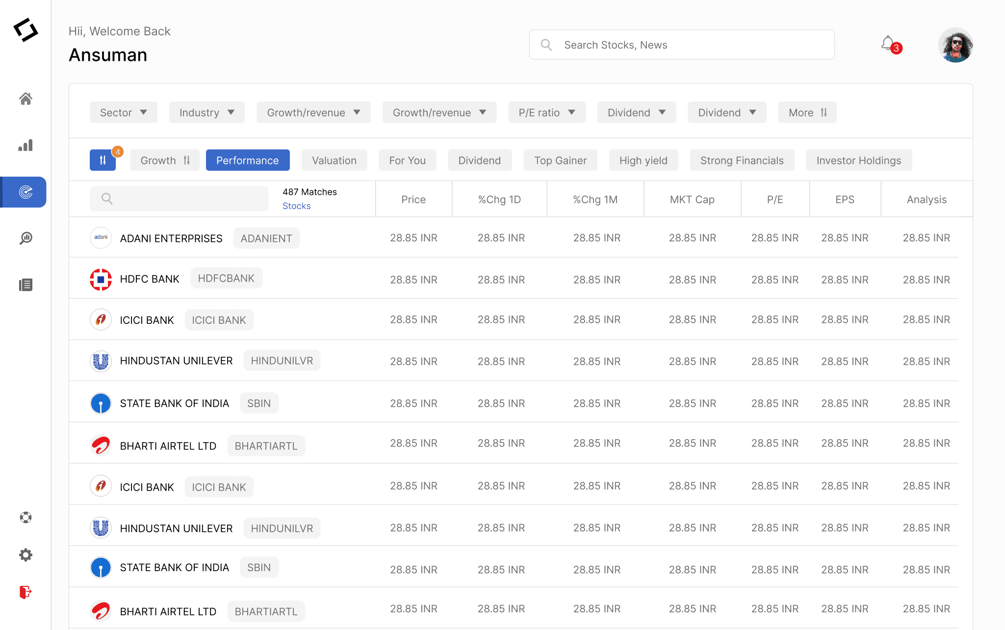
Task: Open the bar chart sidebar icon
Action: point(26,145)
